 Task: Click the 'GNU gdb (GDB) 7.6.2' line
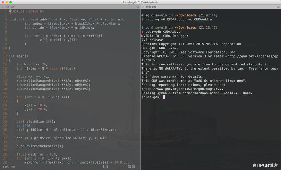(x=160, y=48)
